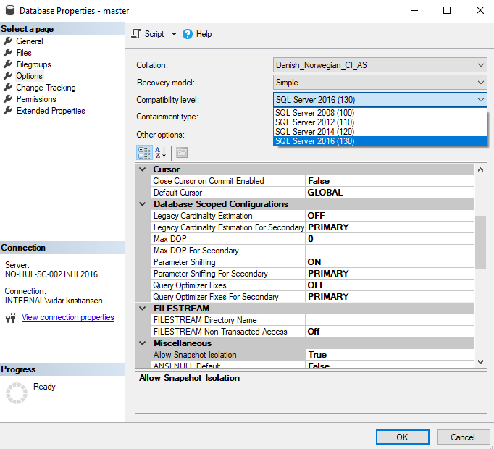Click Max DOP For Secondary value field
The height and width of the screenshot is (449, 494).
(390, 251)
